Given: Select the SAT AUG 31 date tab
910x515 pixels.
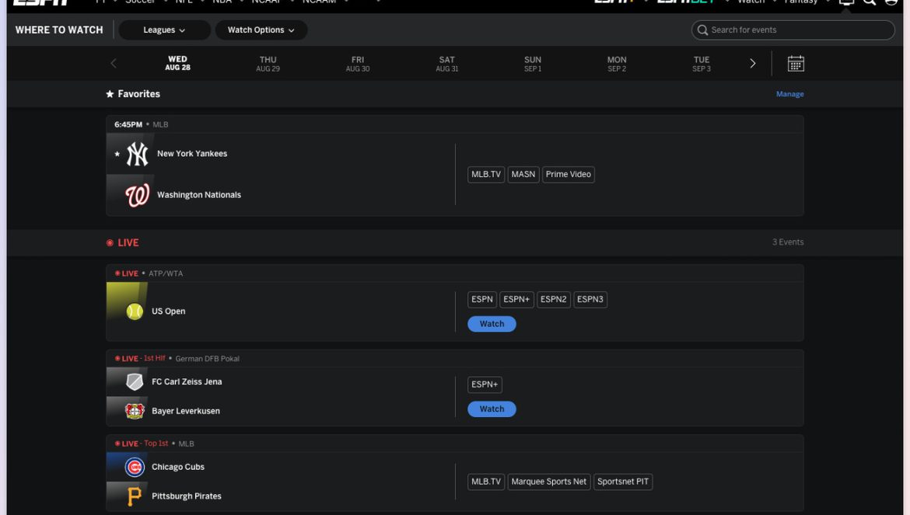Looking at the screenshot, I should [x=447, y=64].
